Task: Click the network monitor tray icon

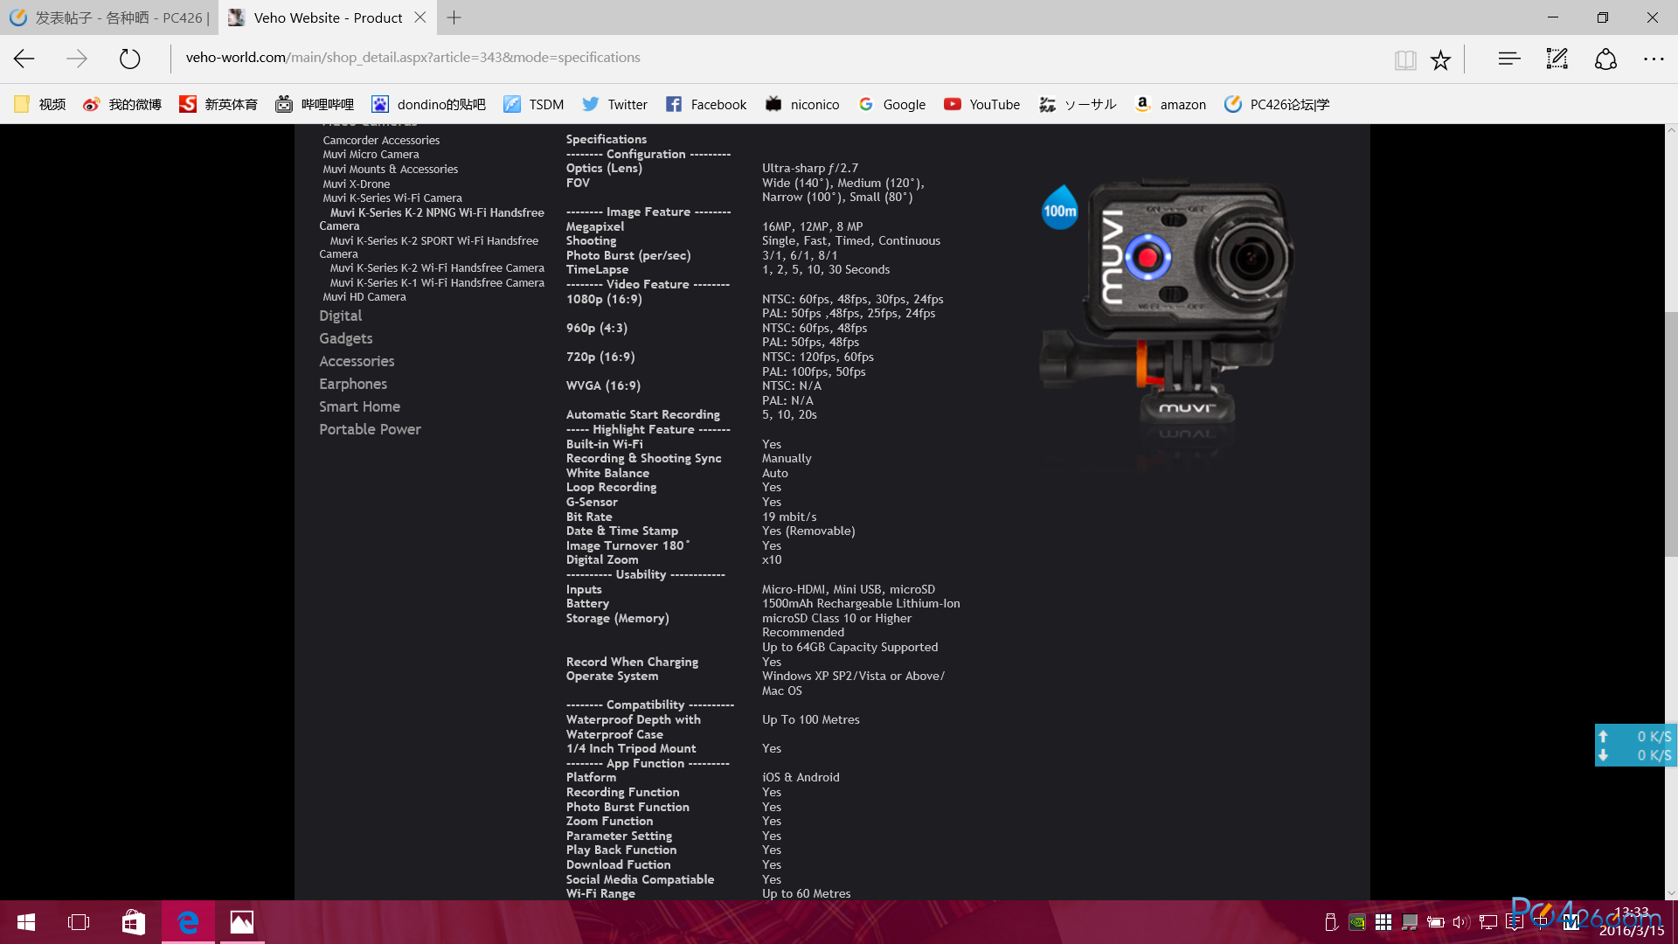Action: point(1488,922)
